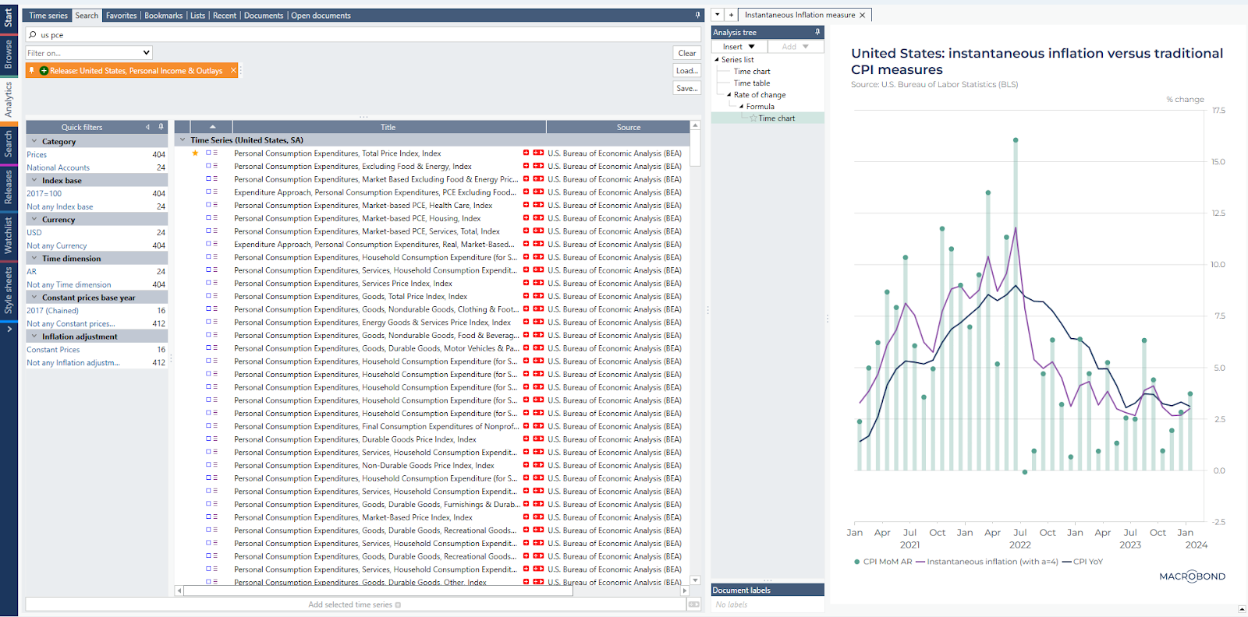
Task: Click the red plus icon on Non-Durable Goods Price Index row
Action: (x=526, y=465)
